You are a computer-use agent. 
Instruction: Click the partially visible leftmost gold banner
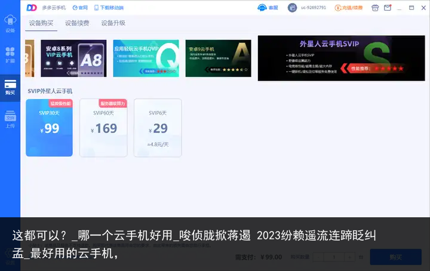coord(30,58)
